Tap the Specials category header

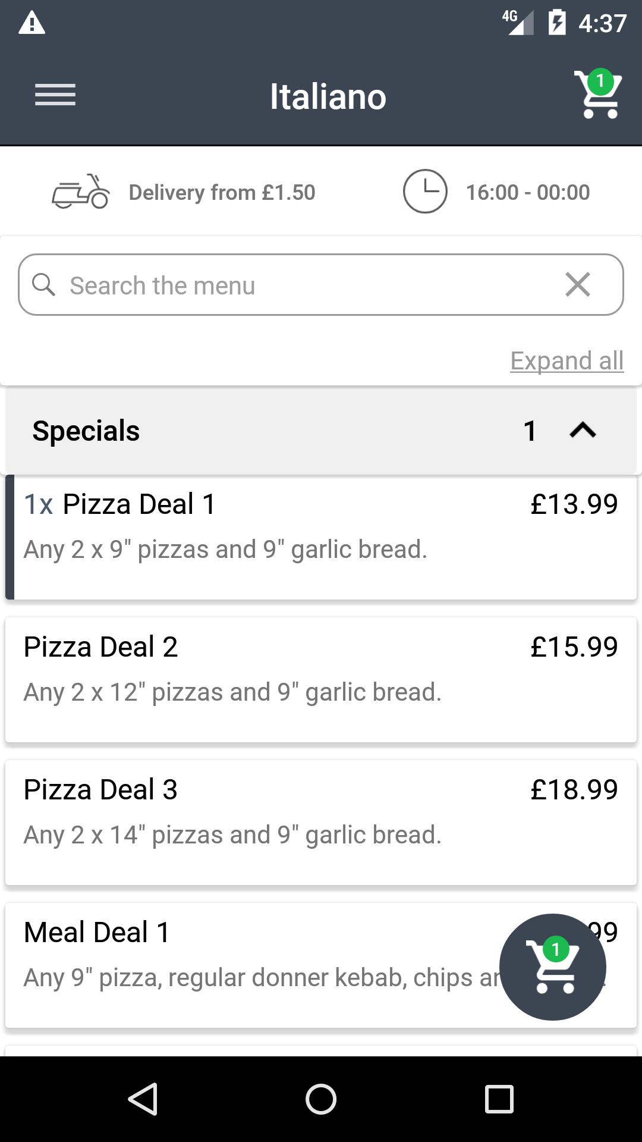[x=238, y=430]
